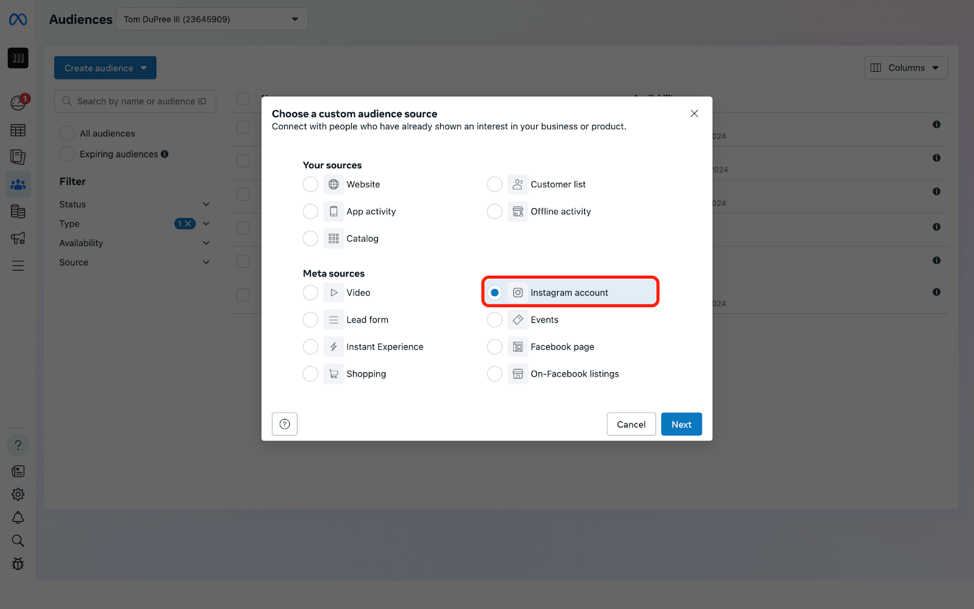Click the Instant Experience label
Screen dimensions: 974x609
click(385, 347)
